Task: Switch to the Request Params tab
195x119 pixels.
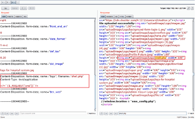Action: [x=11, y=17]
